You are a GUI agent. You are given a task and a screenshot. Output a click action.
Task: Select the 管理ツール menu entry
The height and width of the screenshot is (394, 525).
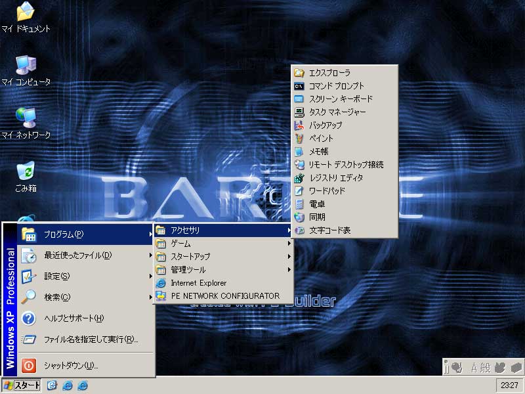[223, 270]
